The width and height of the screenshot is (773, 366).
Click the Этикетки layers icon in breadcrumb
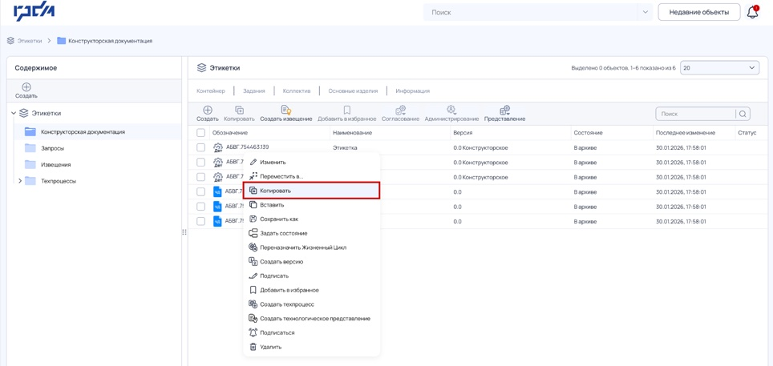coord(10,41)
